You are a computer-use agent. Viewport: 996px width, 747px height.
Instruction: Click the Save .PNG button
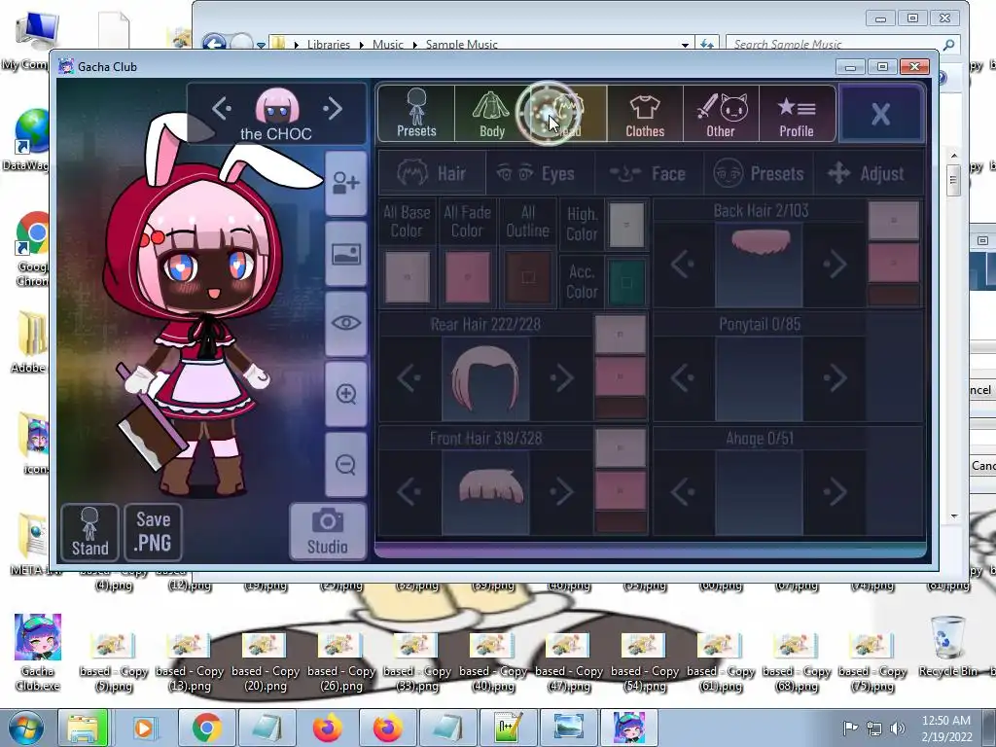(x=153, y=532)
